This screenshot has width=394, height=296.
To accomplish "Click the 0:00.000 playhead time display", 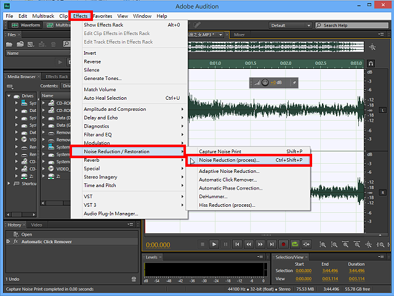I will click(x=158, y=245).
